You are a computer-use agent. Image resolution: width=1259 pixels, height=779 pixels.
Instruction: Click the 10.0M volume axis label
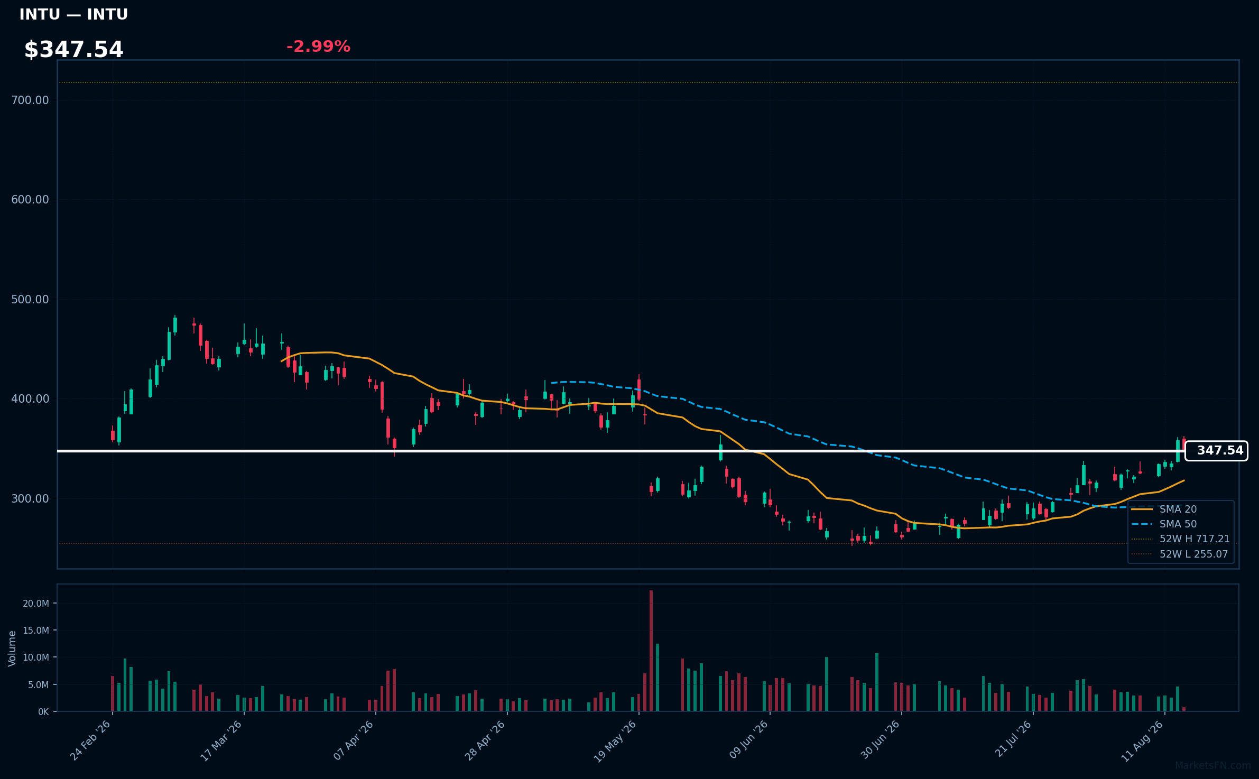coord(36,657)
